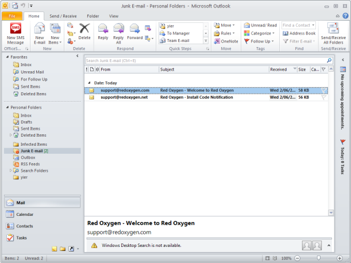The height and width of the screenshot is (263, 351).
Task: Collapse the Personal Folders tree
Action: tap(7, 107)
